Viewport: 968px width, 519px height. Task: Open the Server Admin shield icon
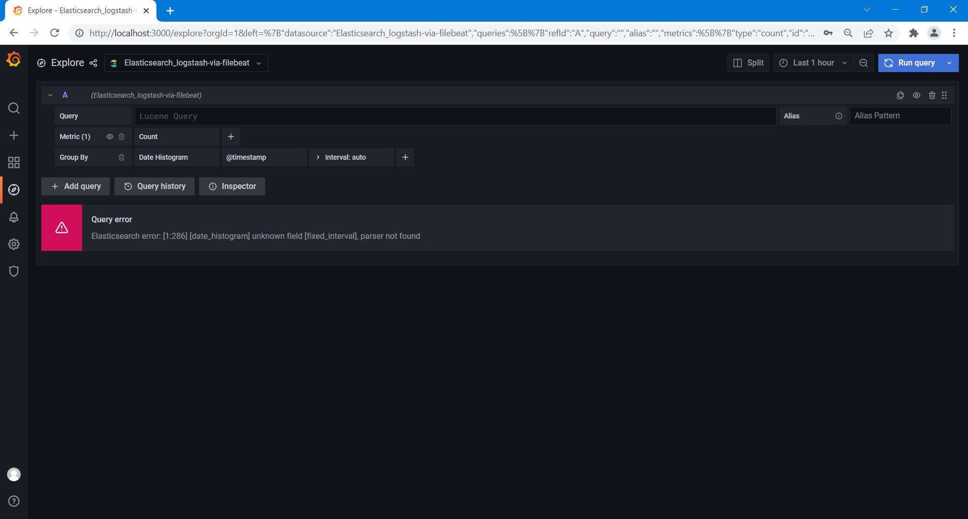pyautogui.click(x=14, y=271)
